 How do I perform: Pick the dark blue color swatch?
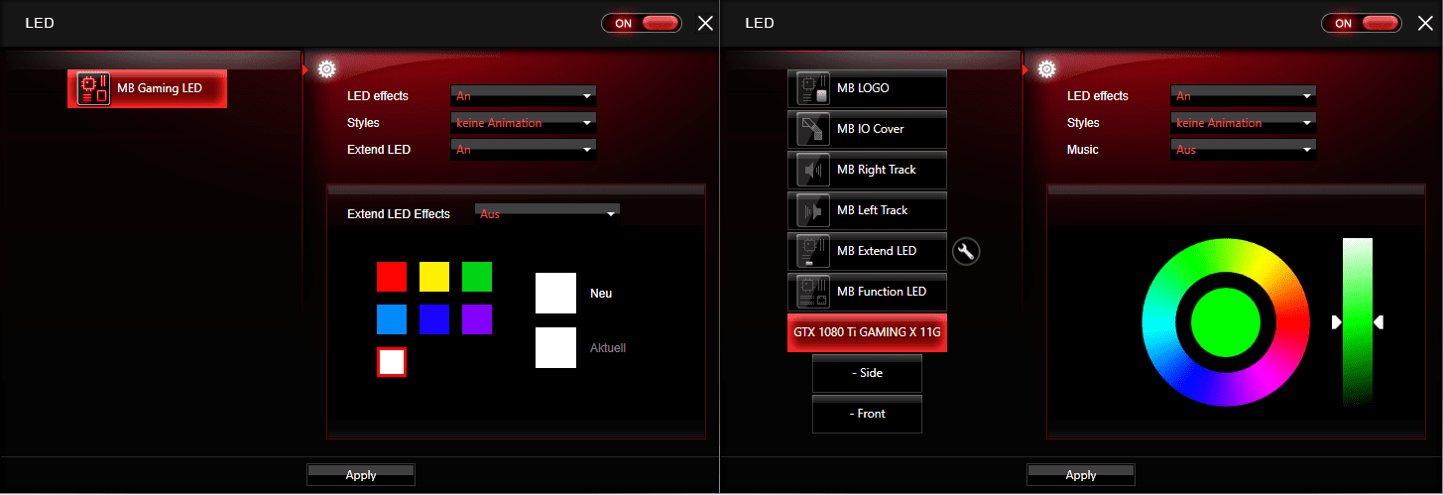434,319
